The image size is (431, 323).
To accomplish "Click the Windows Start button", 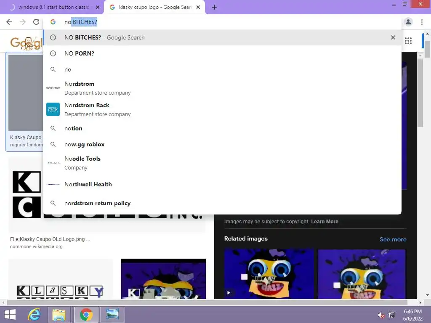I will tap(10, 315).
